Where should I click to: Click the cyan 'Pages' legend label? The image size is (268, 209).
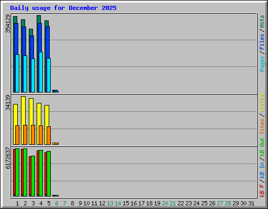tap(262, 64)
